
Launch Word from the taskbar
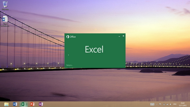(15, 104)
